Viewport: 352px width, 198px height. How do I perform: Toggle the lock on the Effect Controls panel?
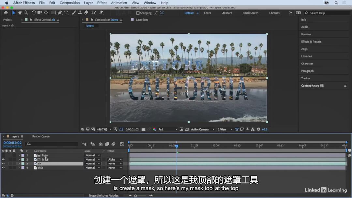(x=31, y=20)
